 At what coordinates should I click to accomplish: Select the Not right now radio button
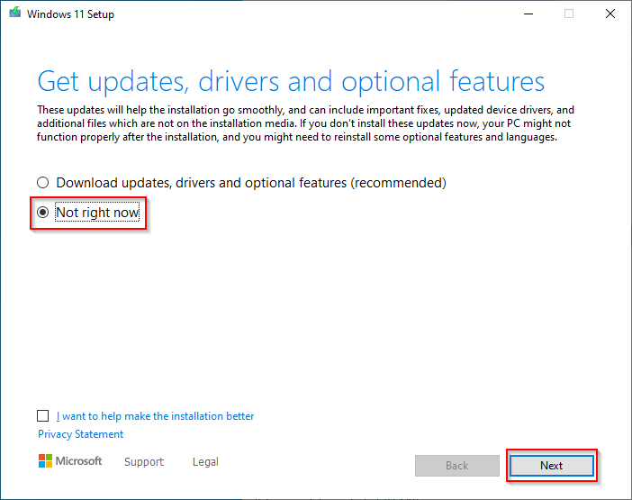click(x=42, y=212)
